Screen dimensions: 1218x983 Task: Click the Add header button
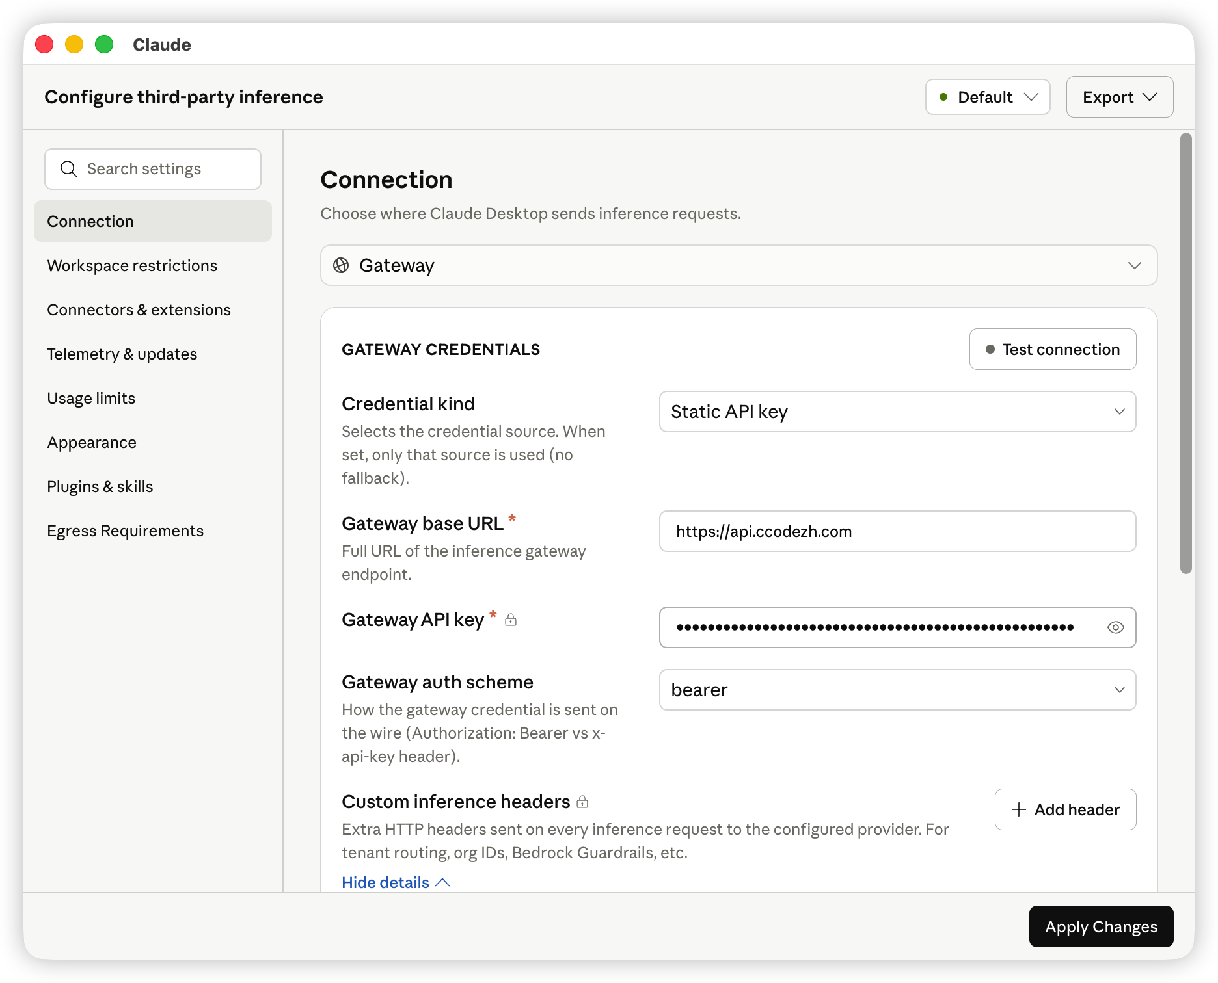(x=1065, y=809)
